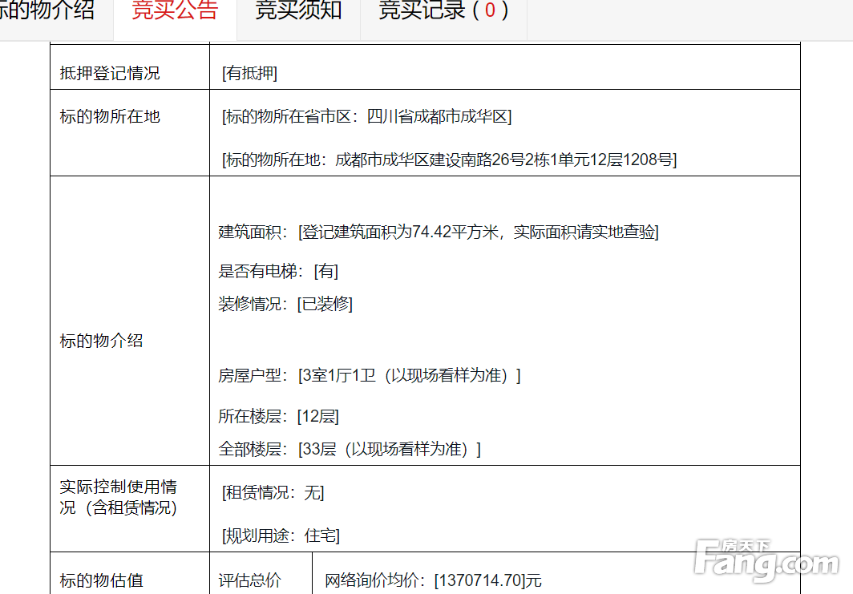Click the 建筑面积 74.42平方米 line

[438, 232]
